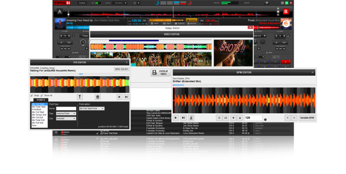Select Mix 'Fade' Start in points list
Viewport: 346px width, 174px height.
[39, 107]
